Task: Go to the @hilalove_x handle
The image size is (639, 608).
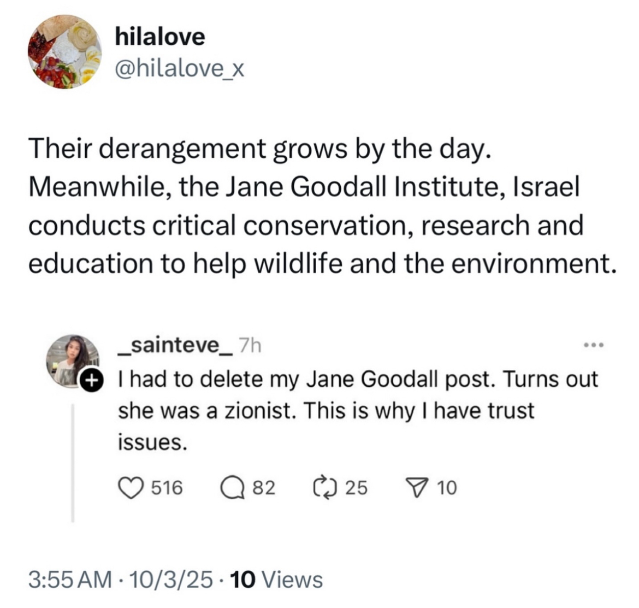Action: click(x=180, y=68)
